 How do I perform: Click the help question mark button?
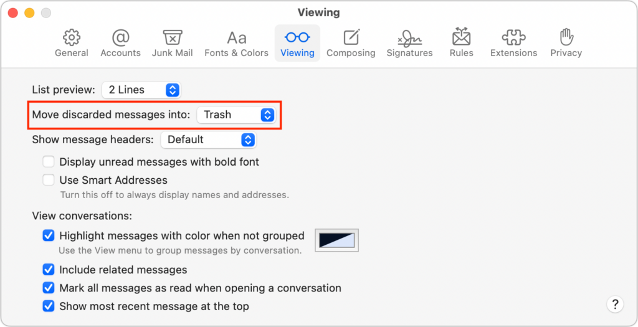tap(614, 304)
